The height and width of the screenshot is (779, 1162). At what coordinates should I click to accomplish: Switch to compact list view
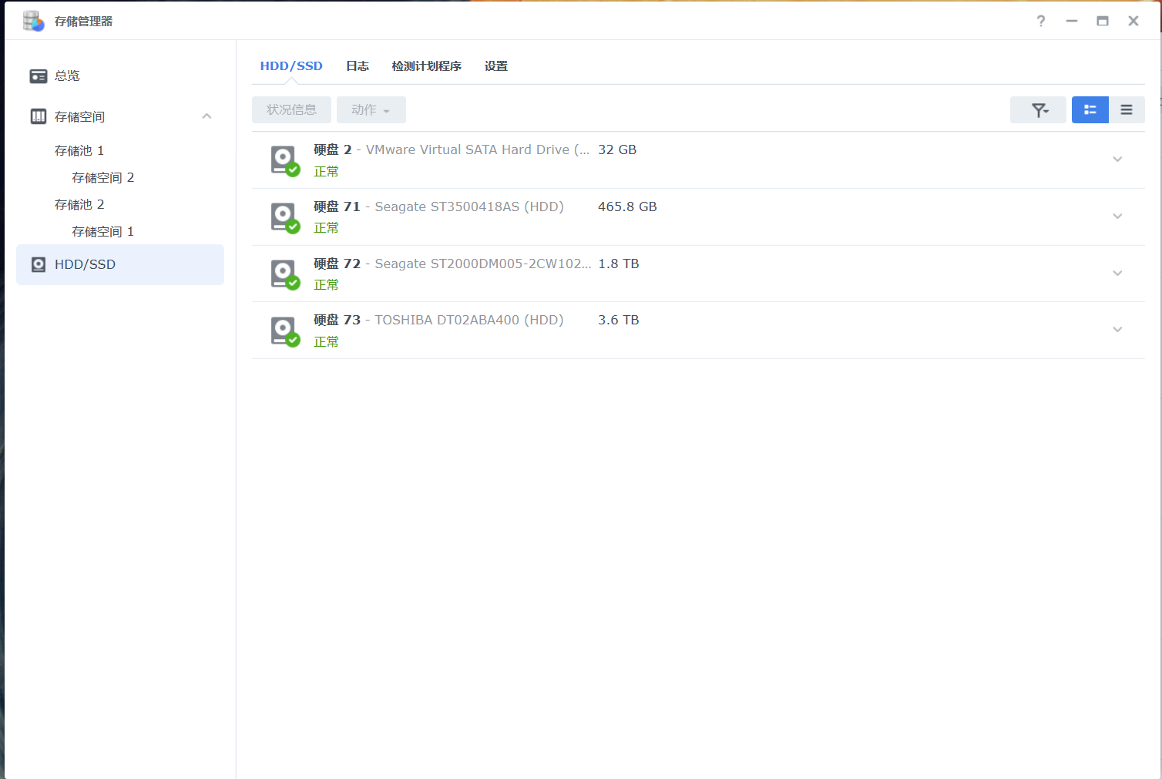(1127, 110)
